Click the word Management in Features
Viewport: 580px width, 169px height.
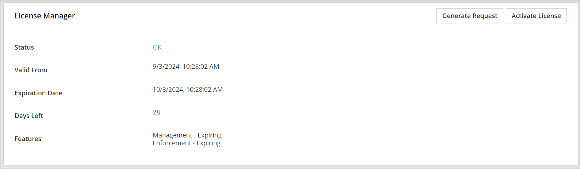click(x=172, y=135)
